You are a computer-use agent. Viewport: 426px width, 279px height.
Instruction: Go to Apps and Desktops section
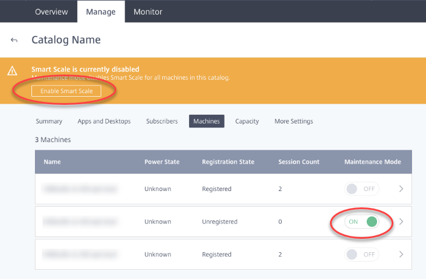[104, 121]
